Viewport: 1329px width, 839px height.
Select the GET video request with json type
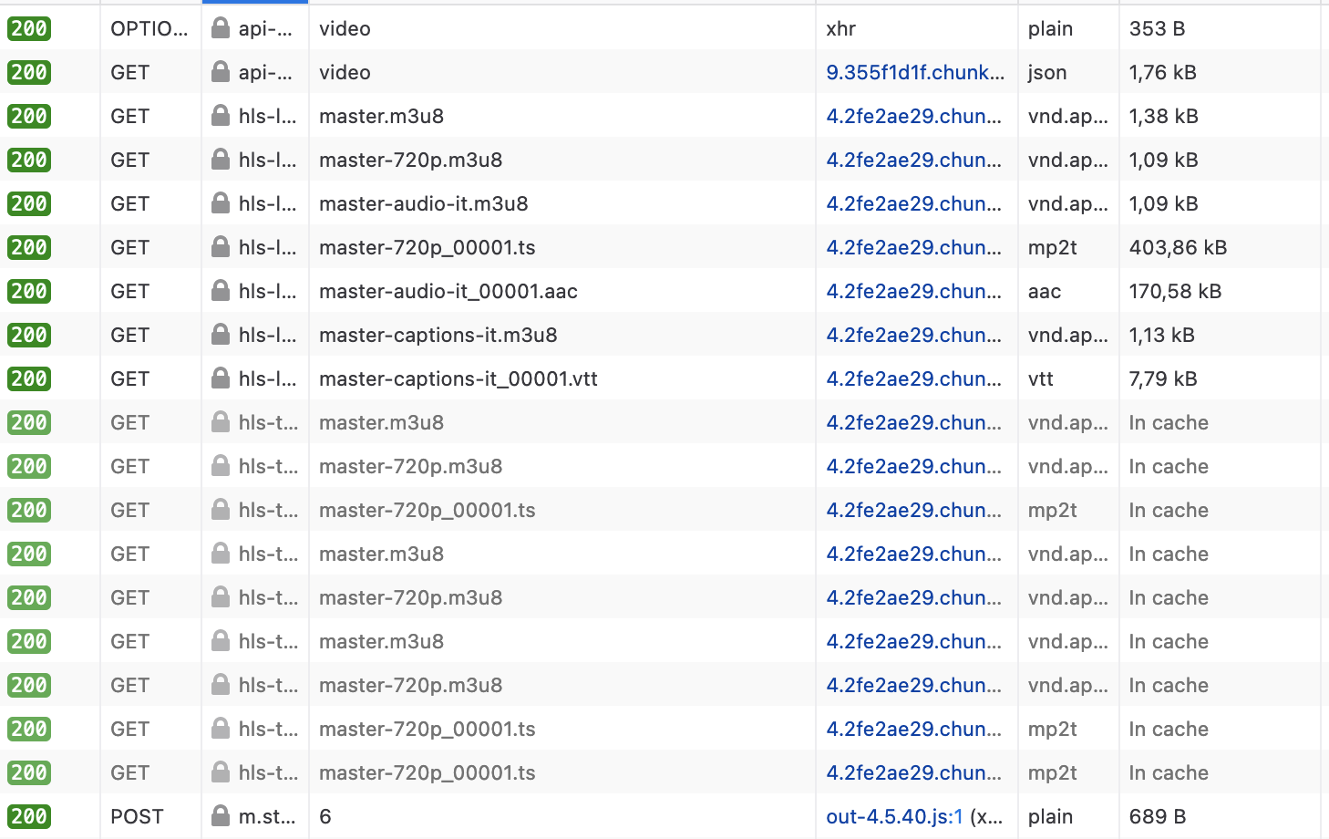345,72
